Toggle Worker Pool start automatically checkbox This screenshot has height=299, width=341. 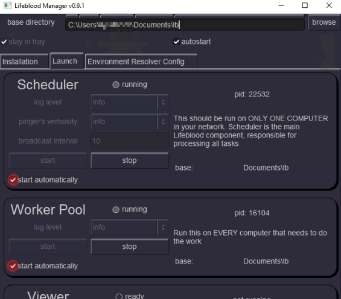tap(13, 266)
